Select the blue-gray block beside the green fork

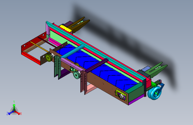pos(146,69)
